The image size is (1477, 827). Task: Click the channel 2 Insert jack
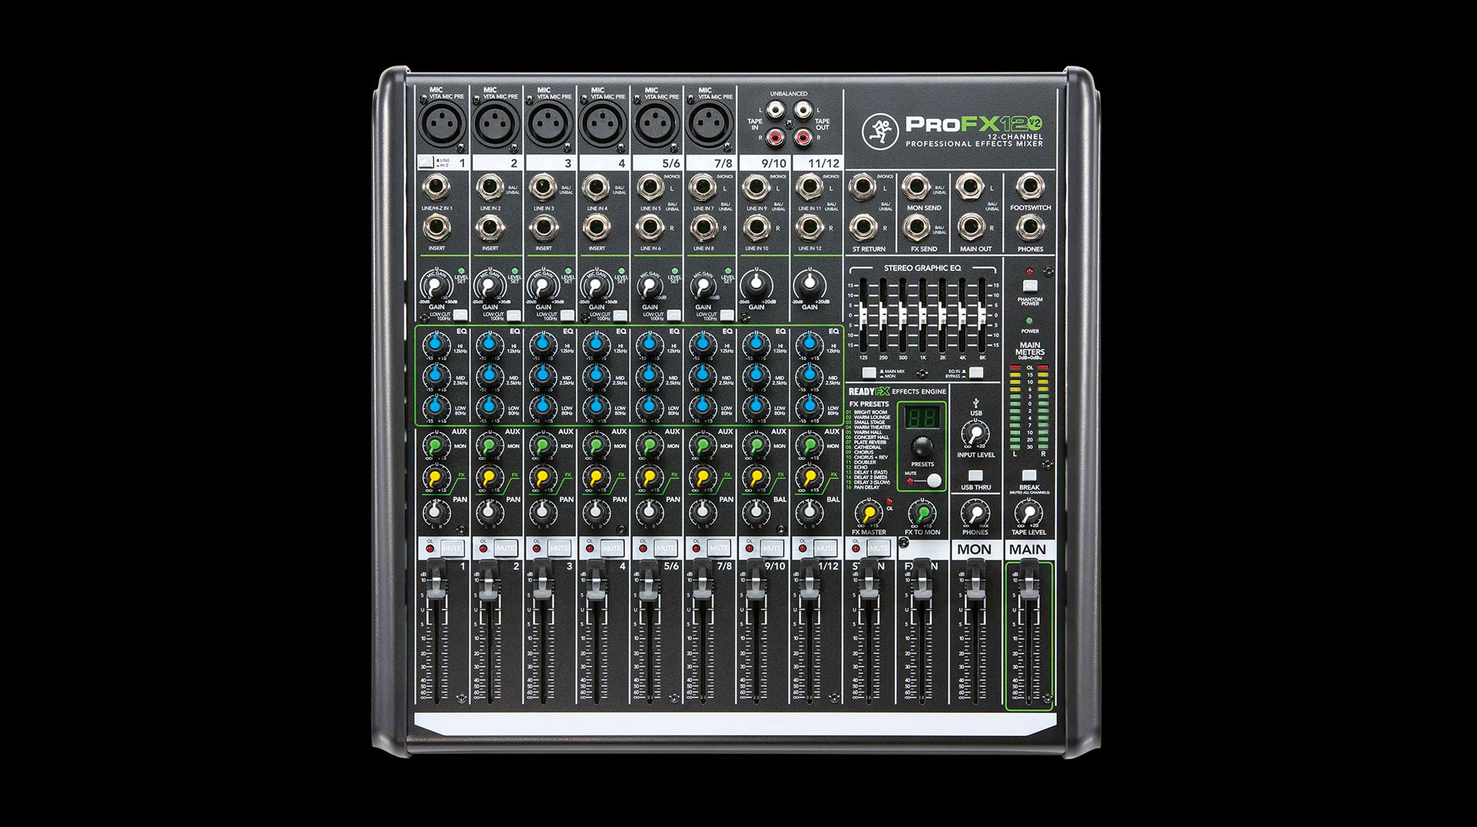pyautogui.click(x=490, y=228)
